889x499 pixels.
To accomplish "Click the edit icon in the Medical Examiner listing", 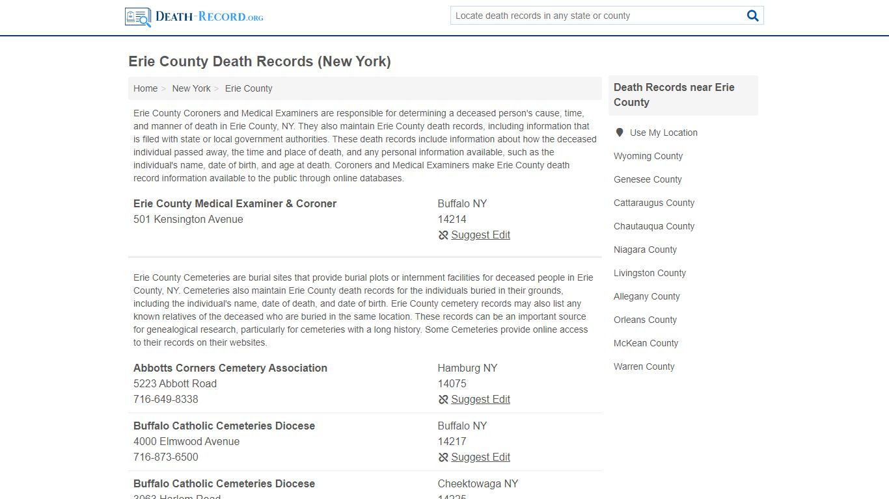I will point(443,235).
